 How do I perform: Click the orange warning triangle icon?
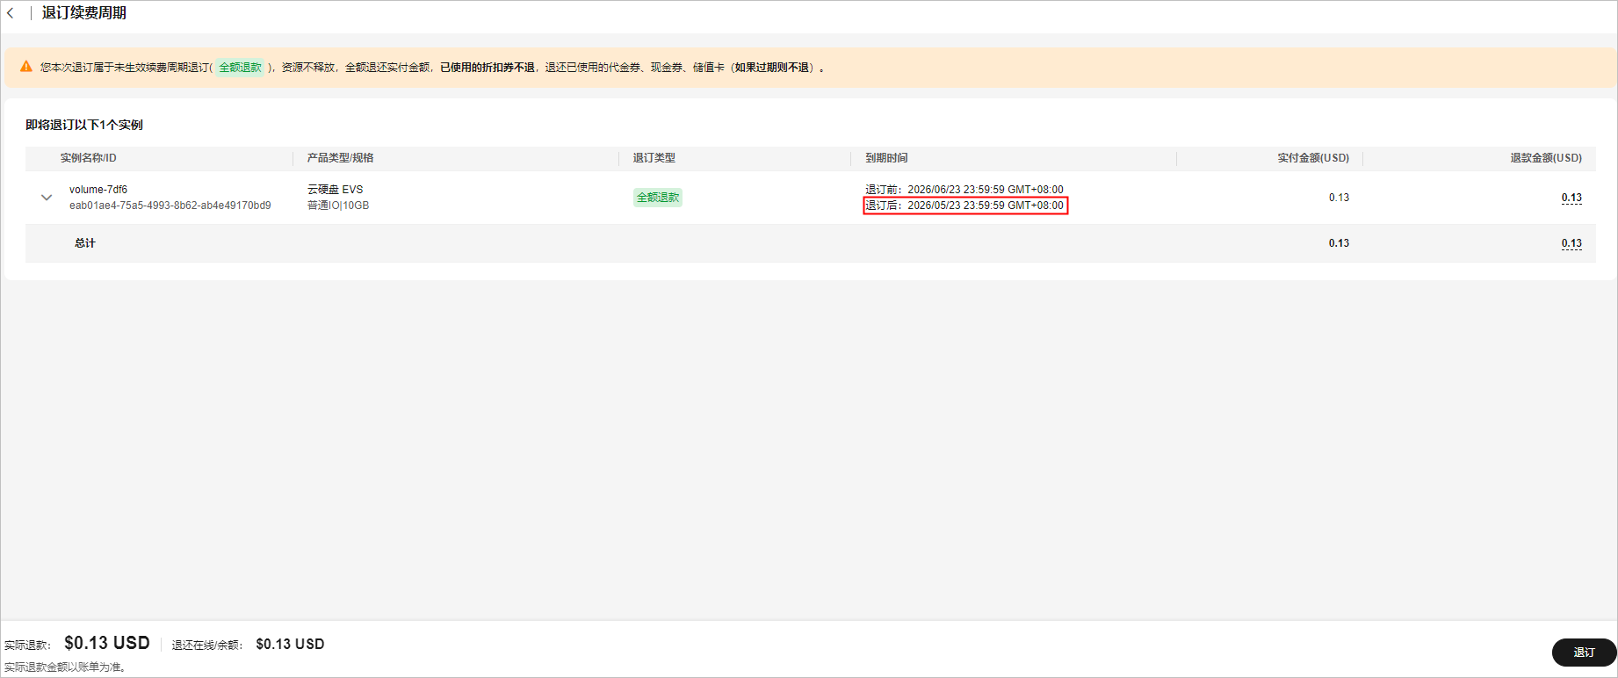click(x=26, y=67)
